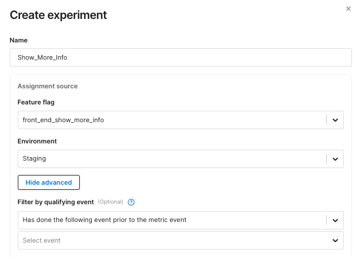The height and width of the screenshot is (257, 360).
Task: Expand the 'Has done the following event' dropdown
Action: (x=172, y=220)
